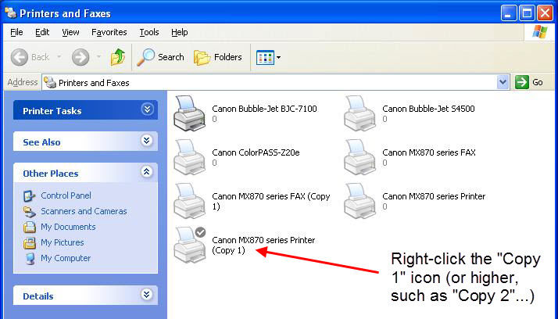Viewport: 558px width, 319px height.
Task: Close the Printers and Faxes window
Action: [x=545, y=13]
